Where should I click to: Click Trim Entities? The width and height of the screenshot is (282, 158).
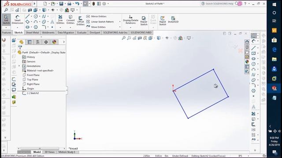click(x=60, y=20)
